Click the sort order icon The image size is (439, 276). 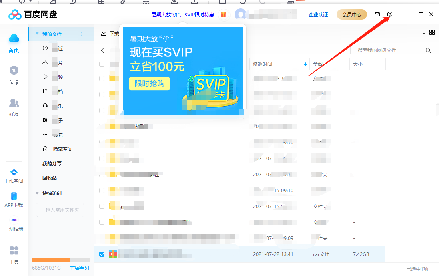422,32
